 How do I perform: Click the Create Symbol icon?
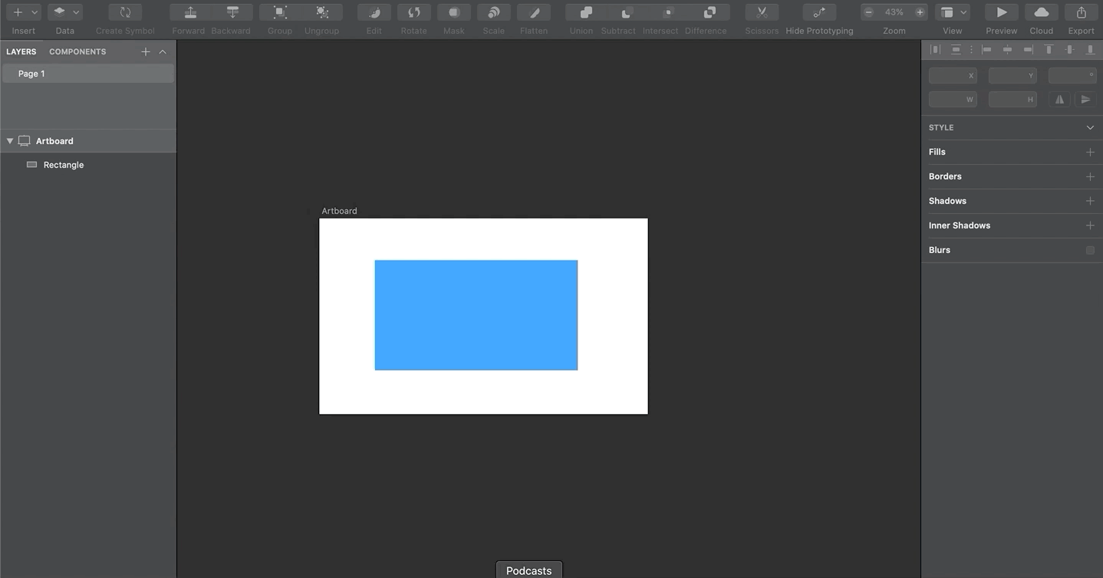pos(123,11)
